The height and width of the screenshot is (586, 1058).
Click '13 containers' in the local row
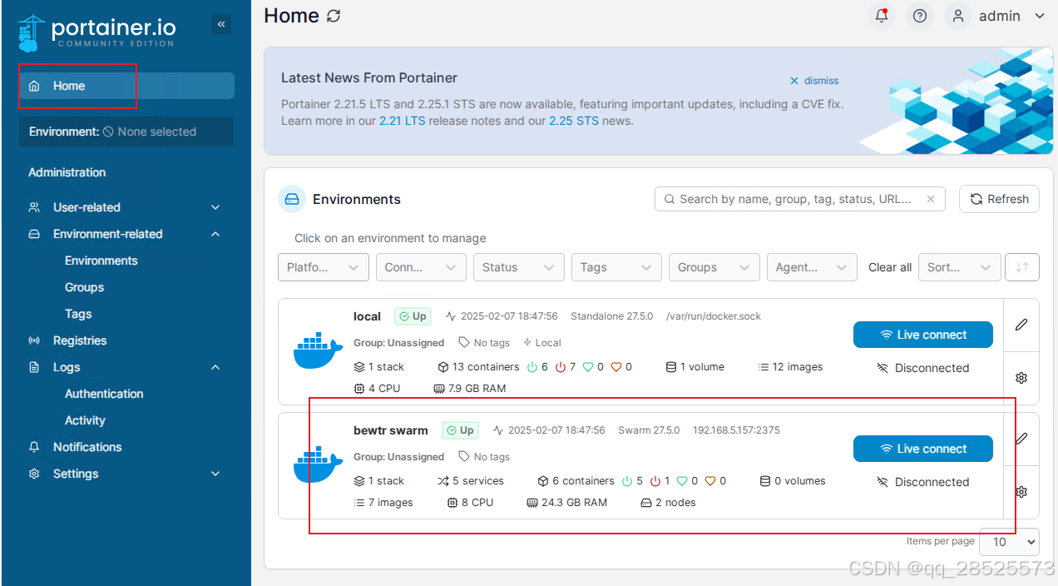click(x=479, y=366)
